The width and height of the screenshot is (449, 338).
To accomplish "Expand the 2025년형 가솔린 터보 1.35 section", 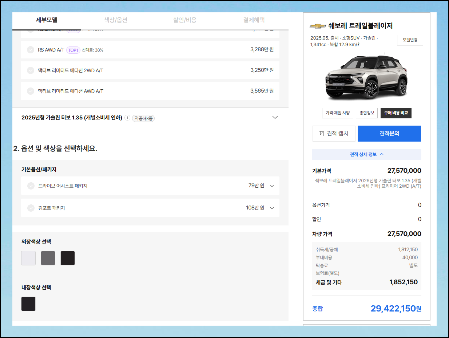I will (x=275, y=118).
